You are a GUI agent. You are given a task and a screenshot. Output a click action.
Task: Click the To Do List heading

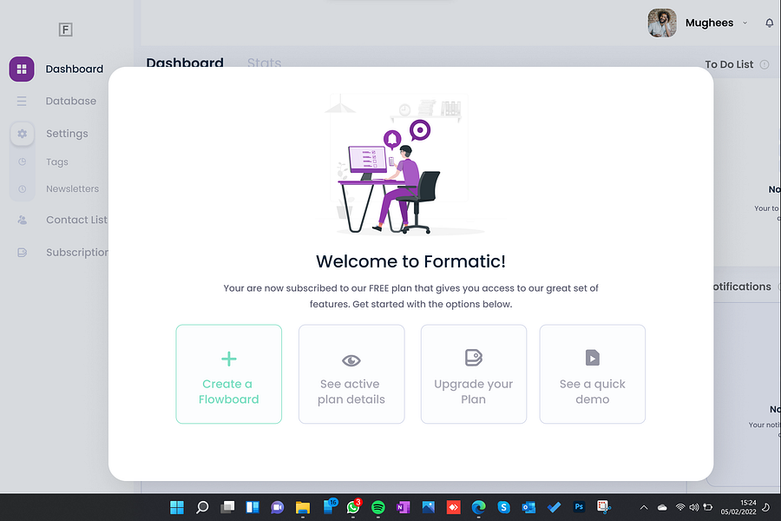coord(729,64)
